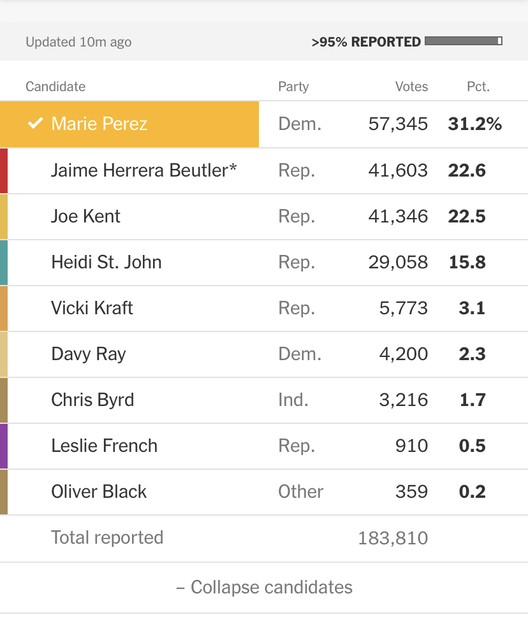Click the >95% reported progress bar
Screen dimensions: 528x617
pyautogui.click(x=464, y=41)
